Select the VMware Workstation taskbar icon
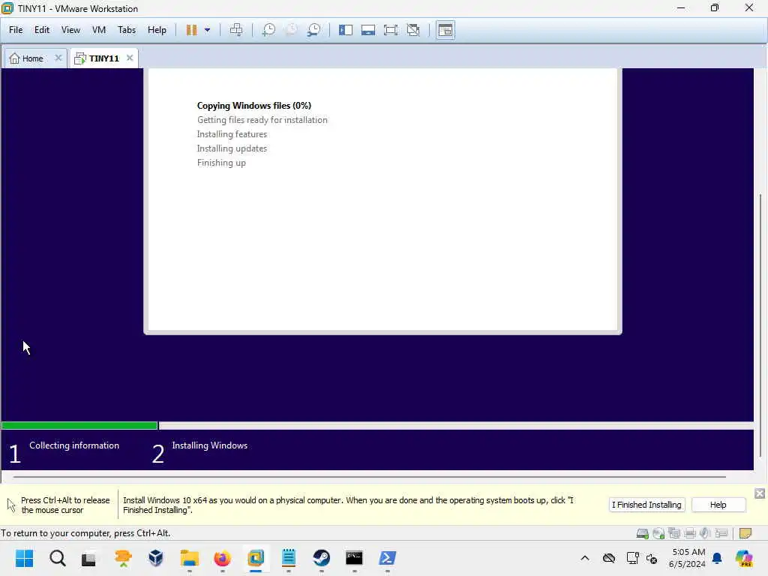 pyautogui.click(x=256, y=558)
